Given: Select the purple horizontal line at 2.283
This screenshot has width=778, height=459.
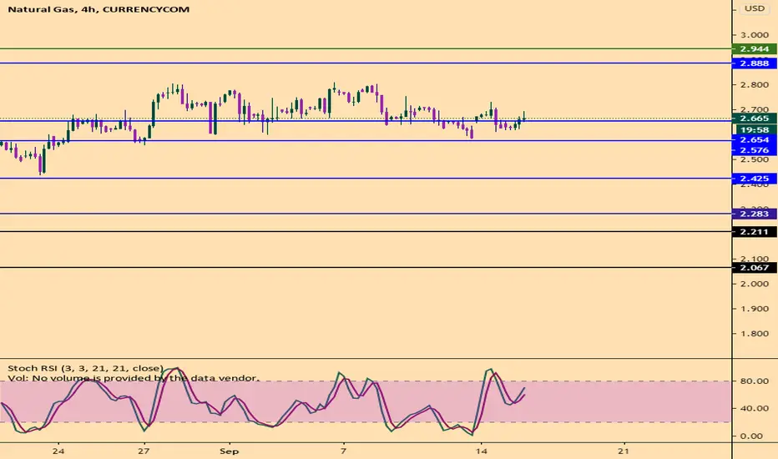Looking at the screenshot, I should (x=366, y=214).
